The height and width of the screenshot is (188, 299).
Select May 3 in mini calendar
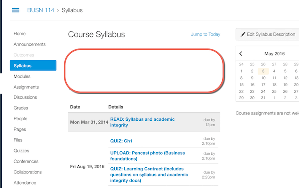click(263, 71)
